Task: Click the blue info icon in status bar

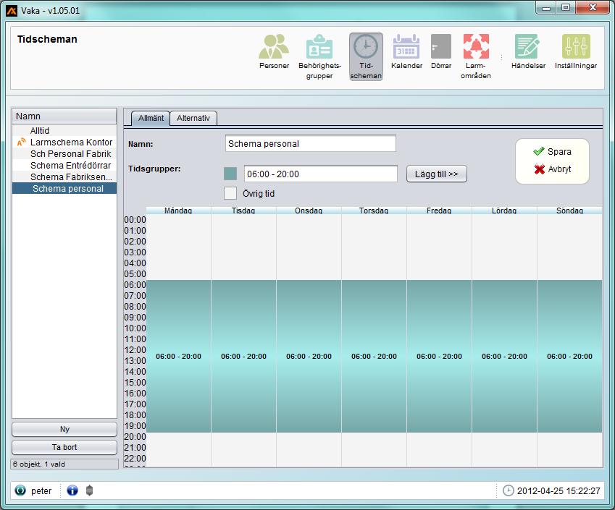Action: (x=72, y=490)
